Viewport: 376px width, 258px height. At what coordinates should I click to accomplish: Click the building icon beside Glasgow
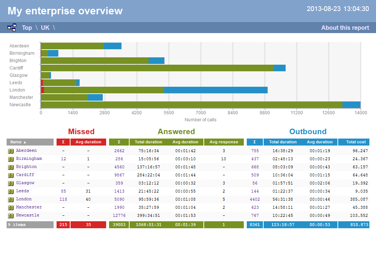(11, 183)
